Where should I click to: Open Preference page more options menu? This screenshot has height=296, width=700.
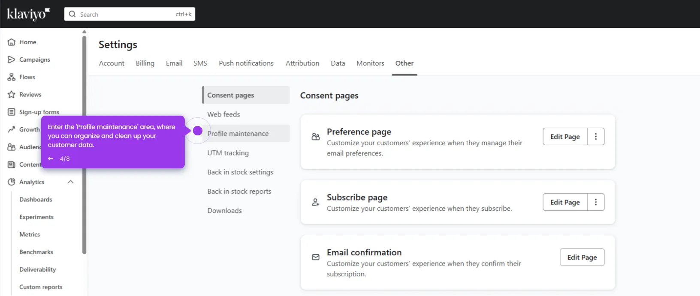[x=596, y=137]
